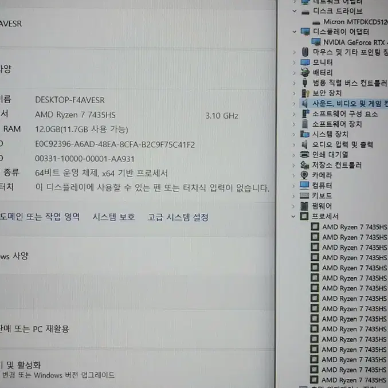This screenshot has width=388, height=388.
Task: Collapse the 프로세서 node arrow
Action: click(x=293, y=217)
